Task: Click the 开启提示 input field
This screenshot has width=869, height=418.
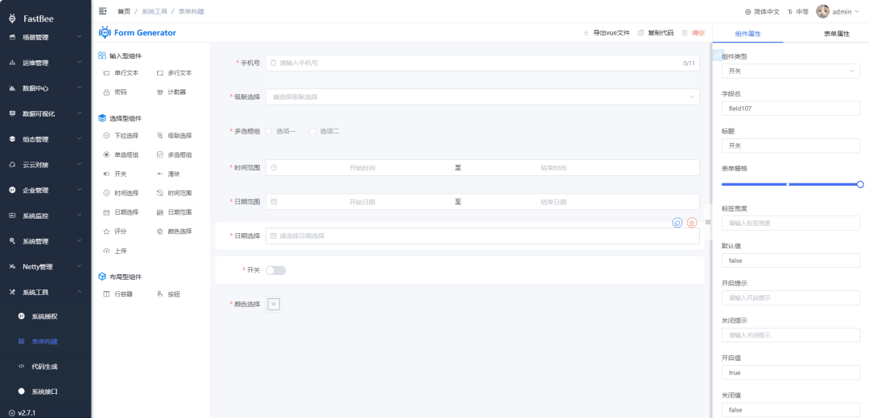Action: 791,298
